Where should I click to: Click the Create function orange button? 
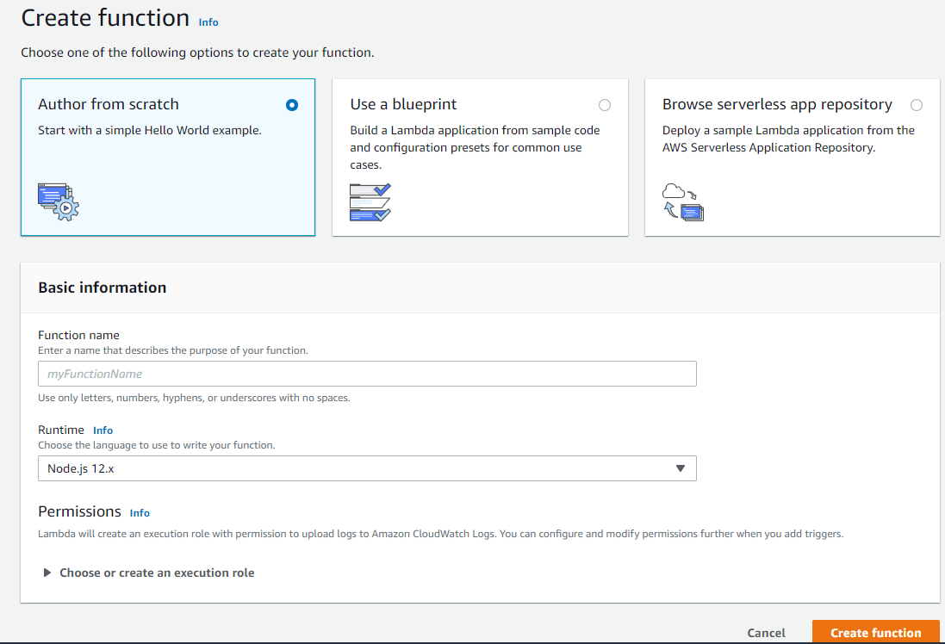[875, 633]
